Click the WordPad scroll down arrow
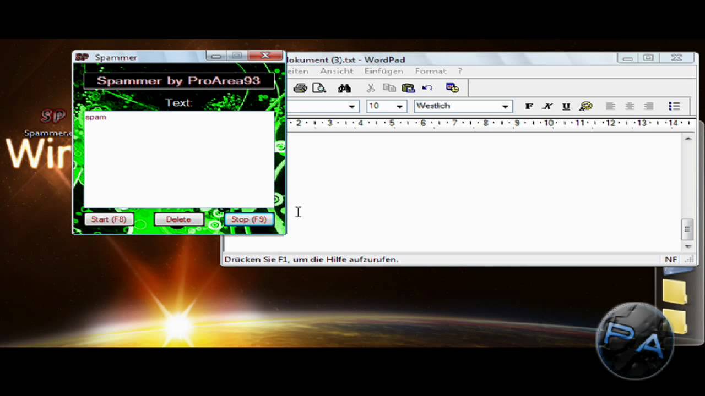705x396 pixels. coord(687,246)
